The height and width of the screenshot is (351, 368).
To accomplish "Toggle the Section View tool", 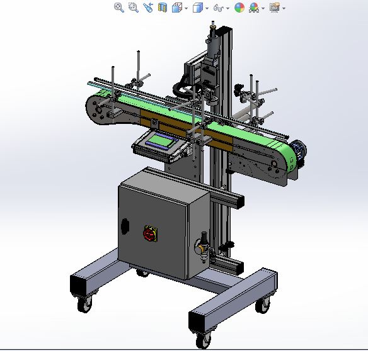I will (x=163, y=8).
